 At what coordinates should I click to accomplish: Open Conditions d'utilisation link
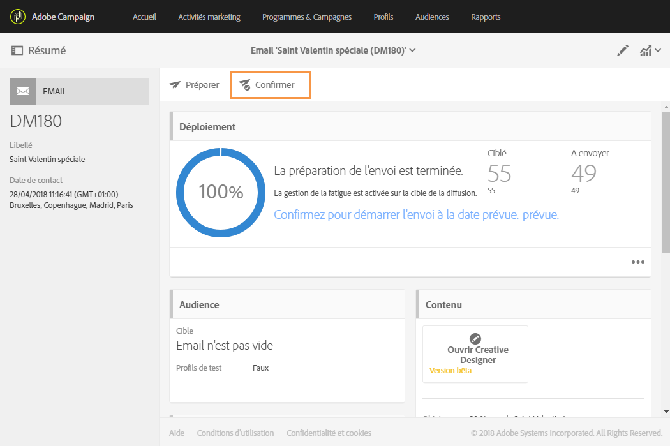click(x=235, y=433)
